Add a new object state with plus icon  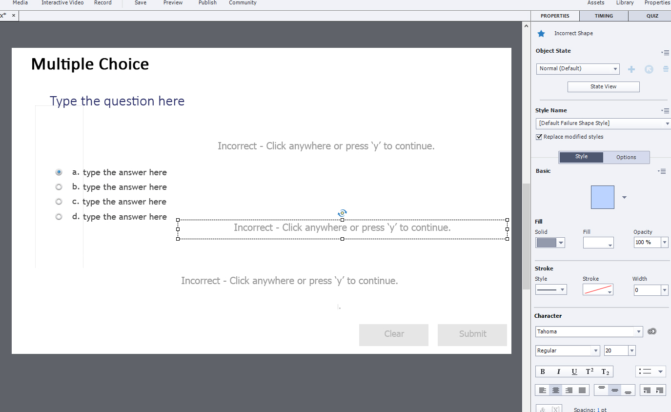[631, 69]
